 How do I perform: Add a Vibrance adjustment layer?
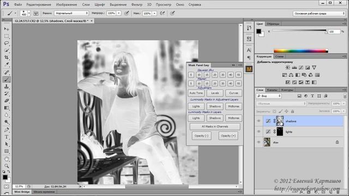(x=314, y=68)
